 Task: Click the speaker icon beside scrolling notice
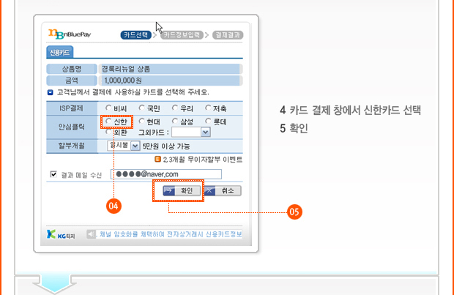91,234
